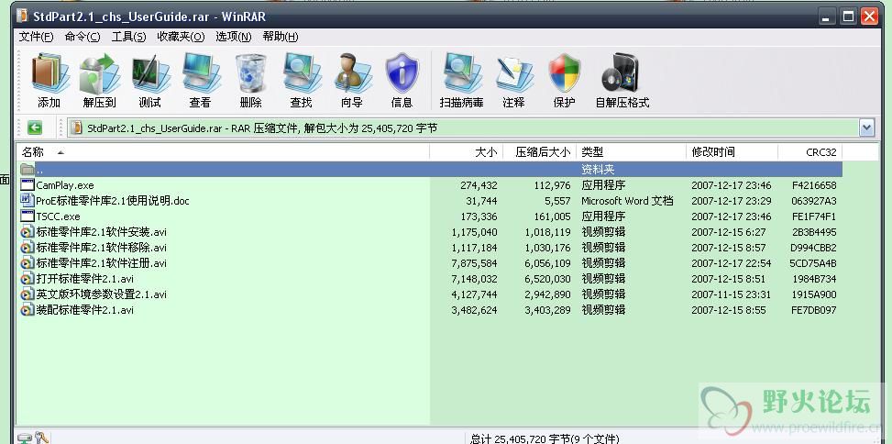Viewport: 892px width, 444px height.
Task: Click the CamPlay.exe file icon
Action: [x=28, y=185]
